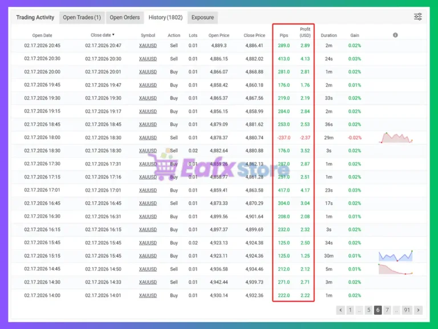Sort by Lots column header
This screenshot has width=438, height=329.
[193, 35]
